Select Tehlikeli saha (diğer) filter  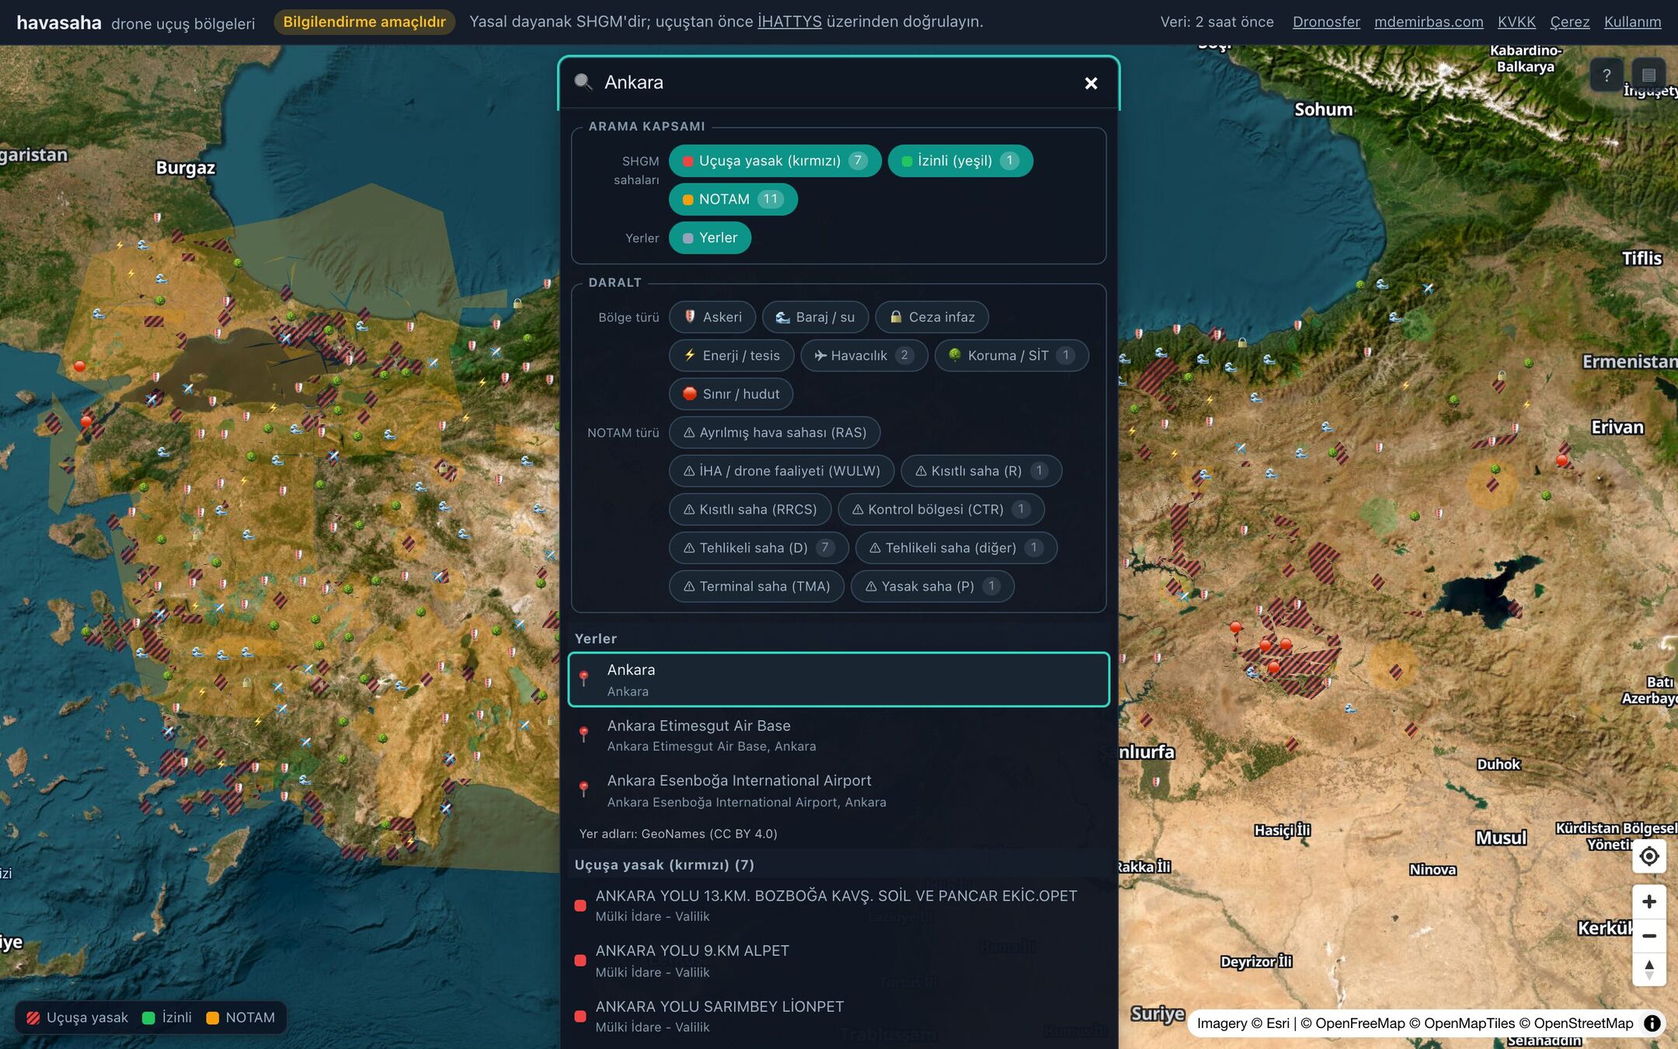click(956, 548)
